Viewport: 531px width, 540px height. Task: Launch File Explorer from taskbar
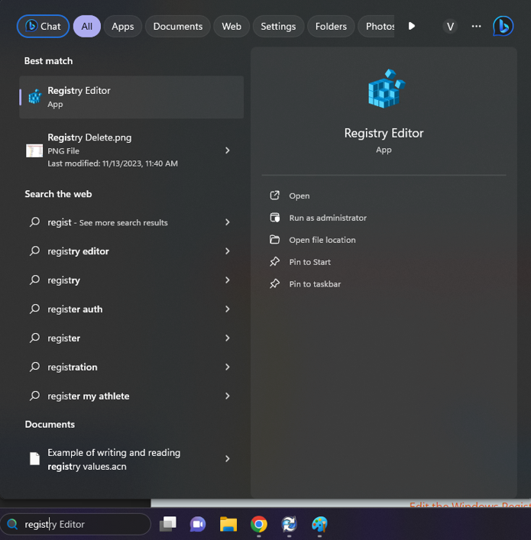point(228,524)
